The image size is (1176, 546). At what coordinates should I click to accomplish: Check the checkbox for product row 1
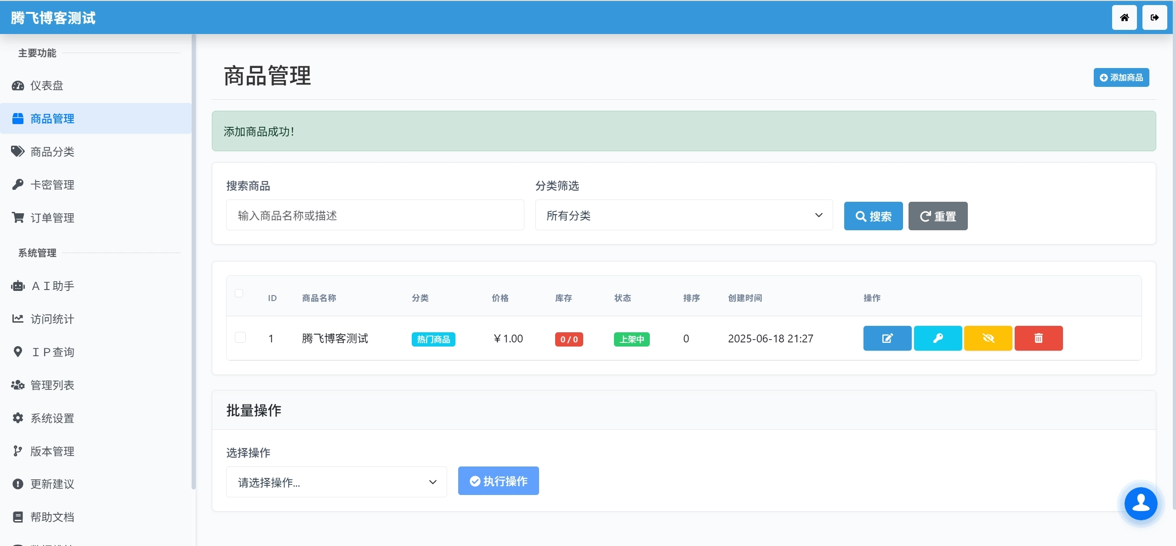240,337
